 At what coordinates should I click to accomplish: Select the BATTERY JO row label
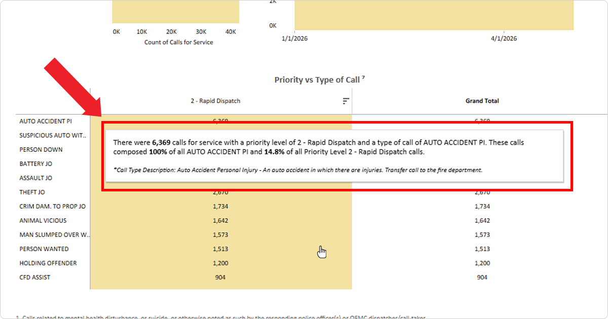(x=35, y=164)
